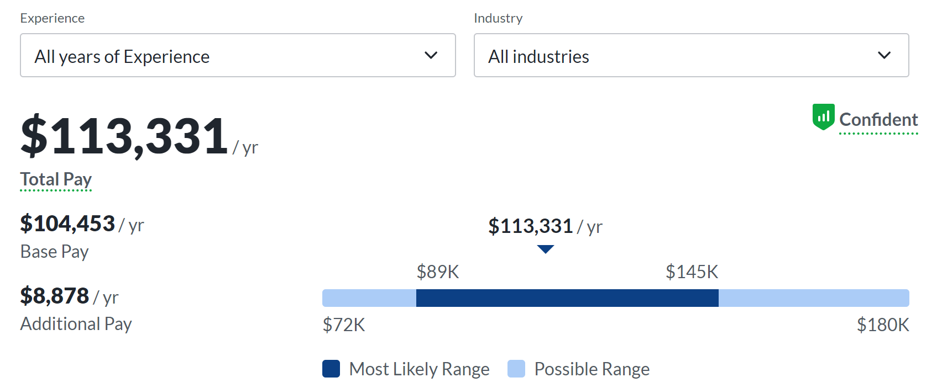942x388 pixels.
Task: Click the green Confident shield icon
Action: pyautogui.click(x=823, y=116)
